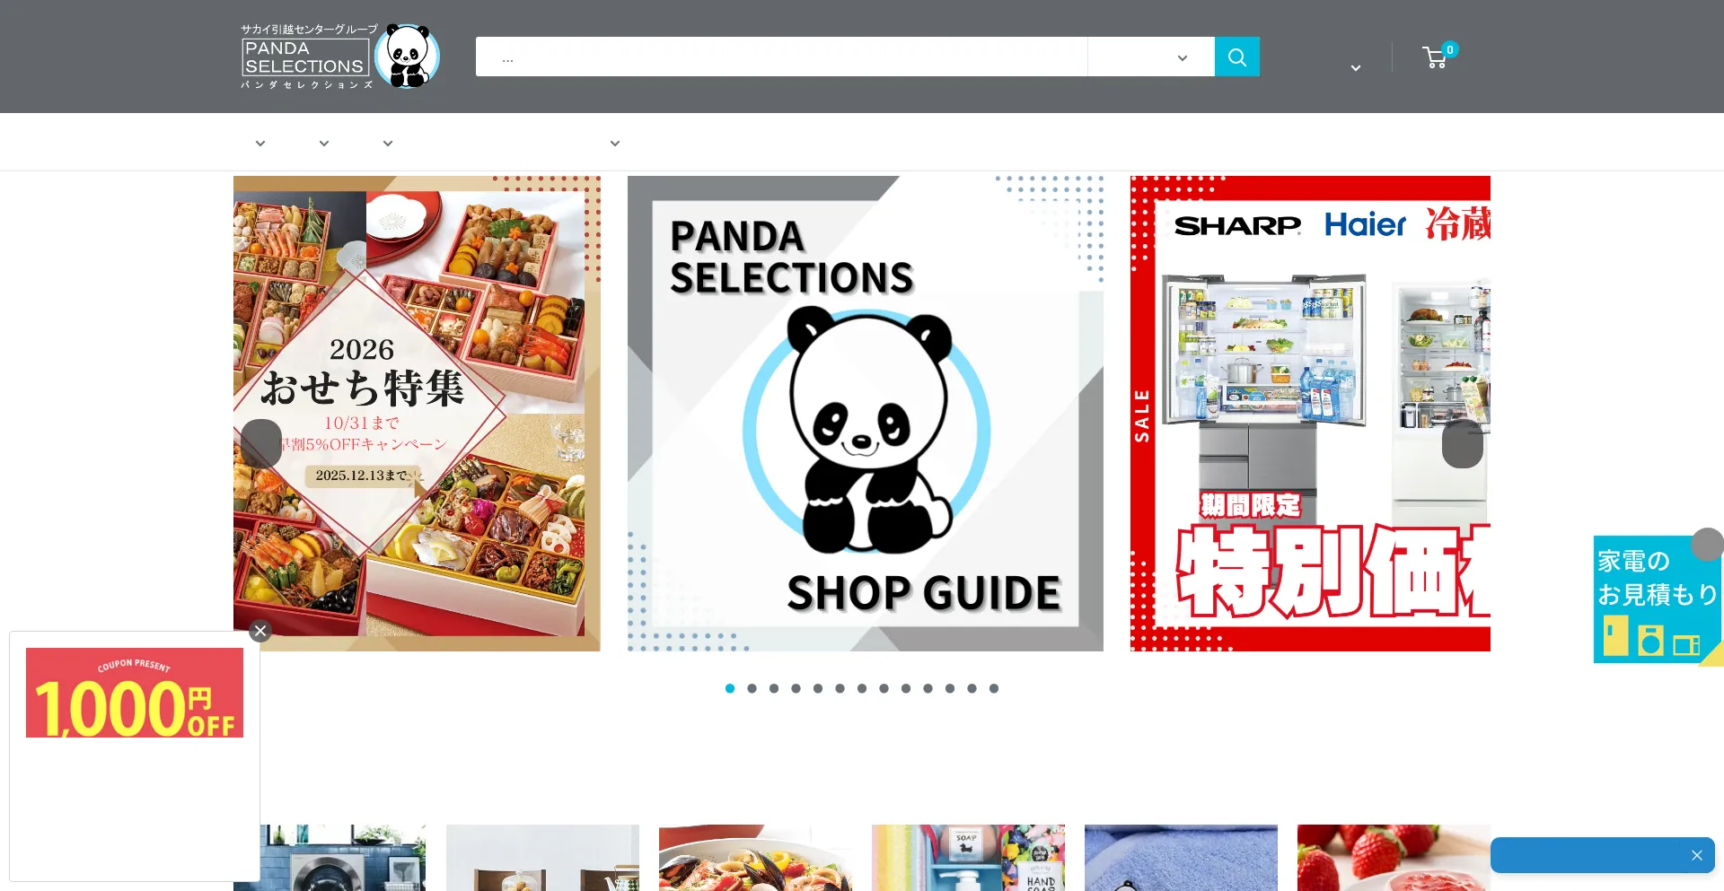
Task: Dismiss the blue chat bar with X
Action: point(1697,855)
